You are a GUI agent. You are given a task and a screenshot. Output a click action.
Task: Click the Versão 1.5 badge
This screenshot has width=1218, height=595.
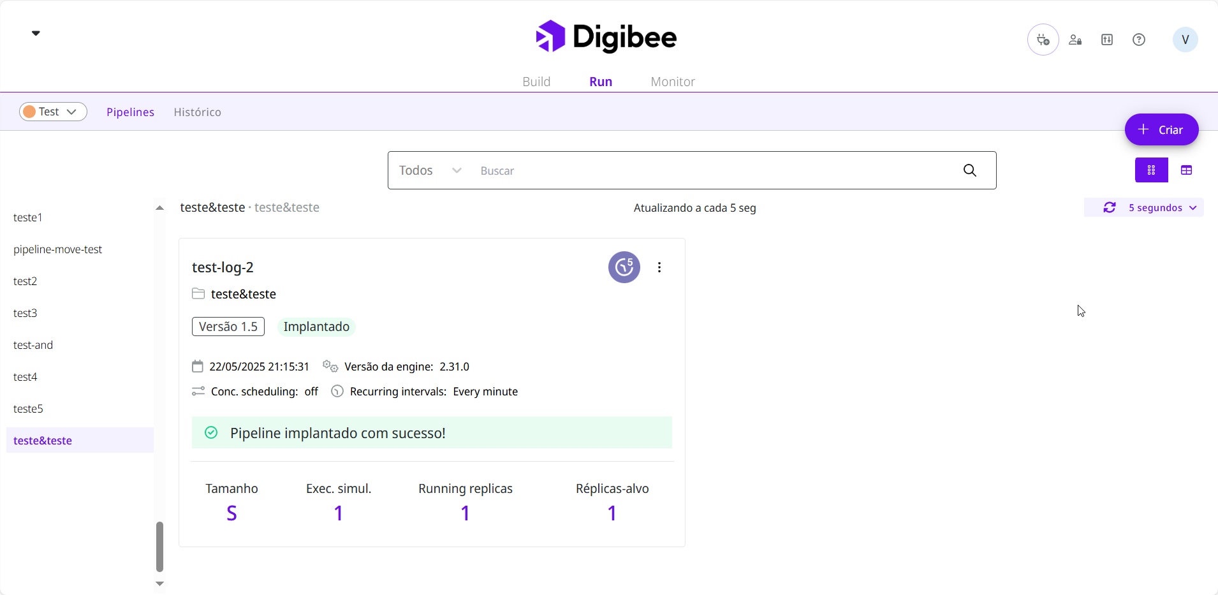point(228,327)
